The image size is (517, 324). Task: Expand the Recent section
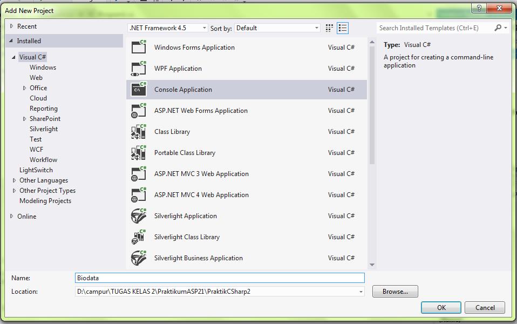point(11,26)
